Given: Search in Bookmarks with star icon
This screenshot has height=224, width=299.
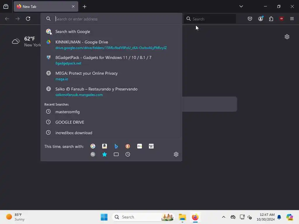Looking at the screenshot, I should click(105, 154).
